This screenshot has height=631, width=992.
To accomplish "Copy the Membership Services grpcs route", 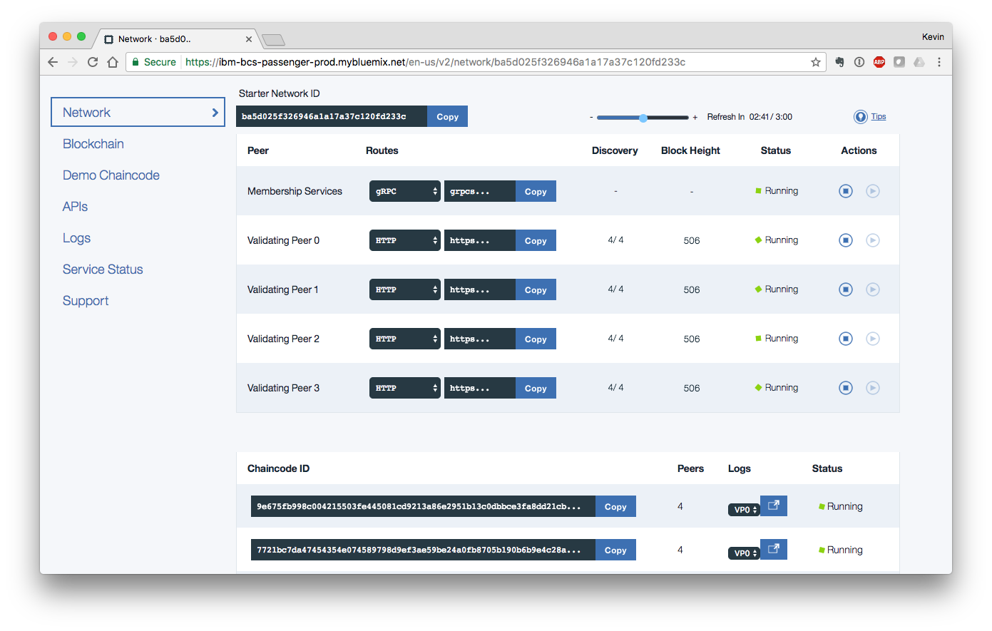I will (x=536, y=191).
